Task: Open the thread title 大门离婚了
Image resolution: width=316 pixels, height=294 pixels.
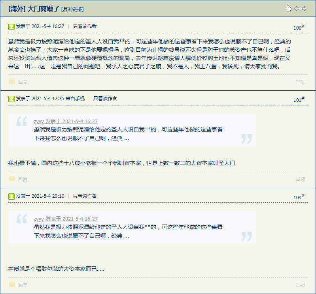Action: tap(44, 9)
